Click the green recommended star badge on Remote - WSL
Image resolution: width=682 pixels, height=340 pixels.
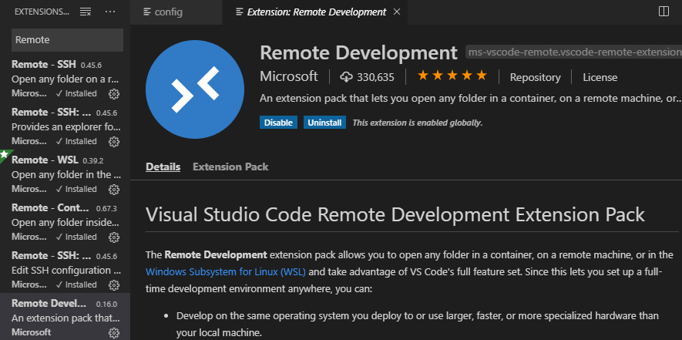[5, 155]
